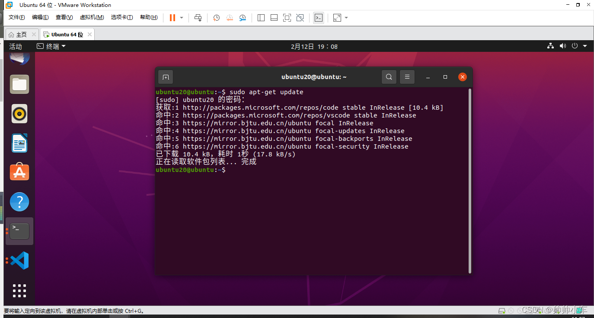The height and width of the screenshot is (318, 594).
Task: Click the focal-security InRelease line
Action: point(282,146)
